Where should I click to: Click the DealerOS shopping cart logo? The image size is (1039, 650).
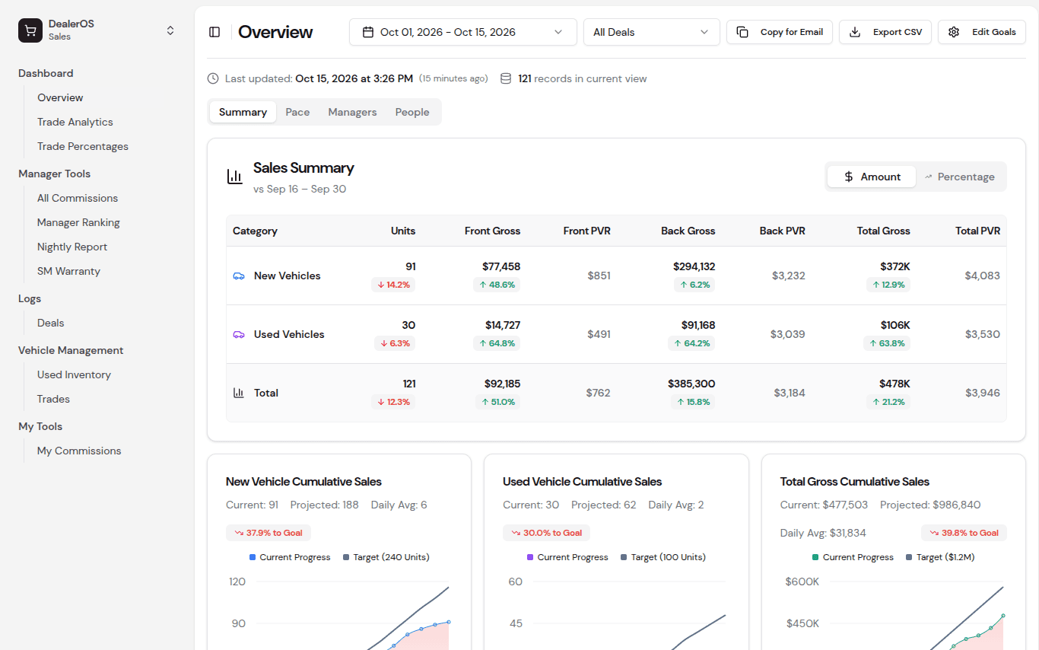point(30,30)
